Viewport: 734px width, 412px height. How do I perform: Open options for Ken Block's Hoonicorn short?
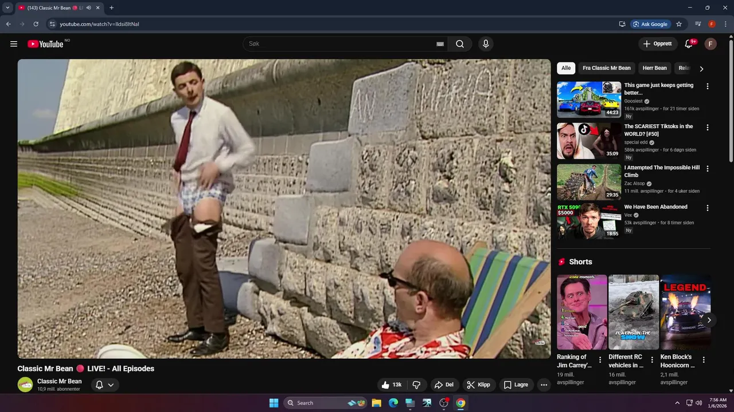(704, 360)
